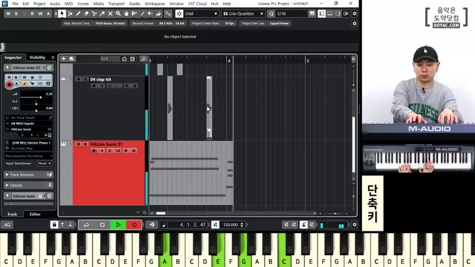This screenshot has width=475, height=267.
Task: Open the VST Cloud menu
Action: [197, 4]
